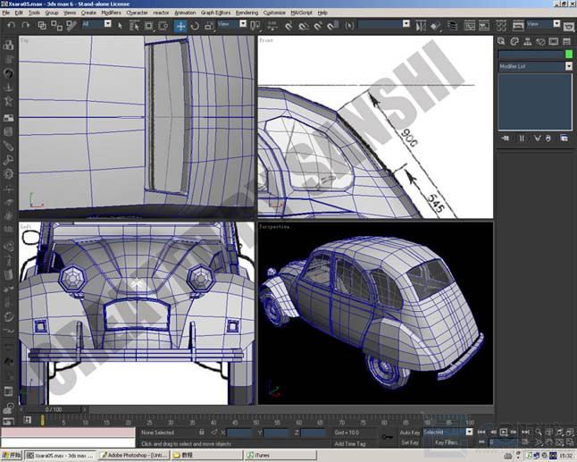Switch to the Create command panel tab
The height and width of the screenshot is (462, 577).
click(501, 41)
